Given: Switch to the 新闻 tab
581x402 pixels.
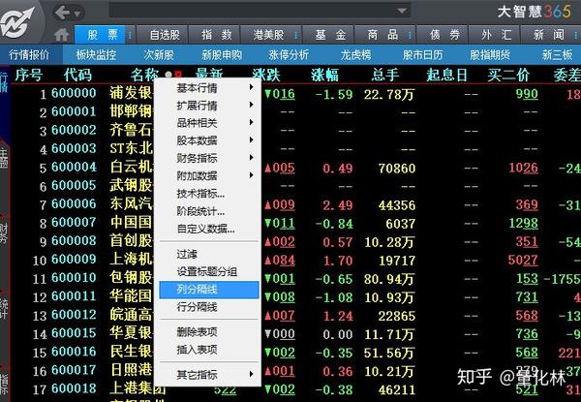Looking at the screenshot, I should point(549,35).
